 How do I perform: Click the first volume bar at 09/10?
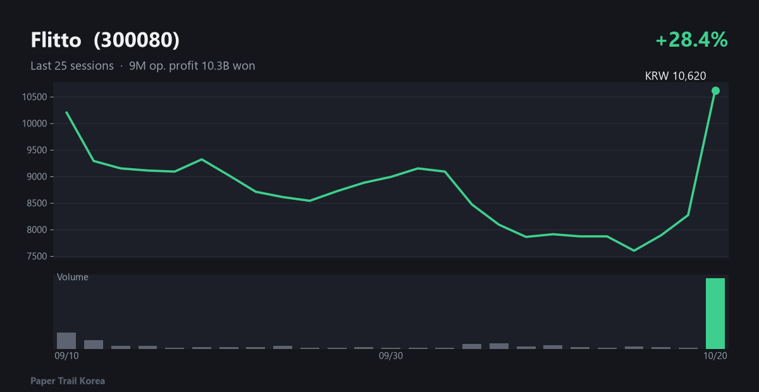(x=66, y=341)
